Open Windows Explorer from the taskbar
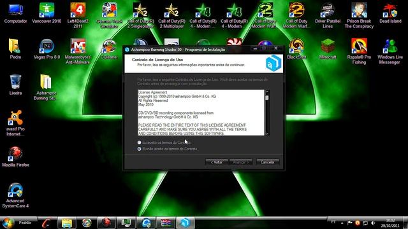The image size is (408, 229). [x=67, y=223]
